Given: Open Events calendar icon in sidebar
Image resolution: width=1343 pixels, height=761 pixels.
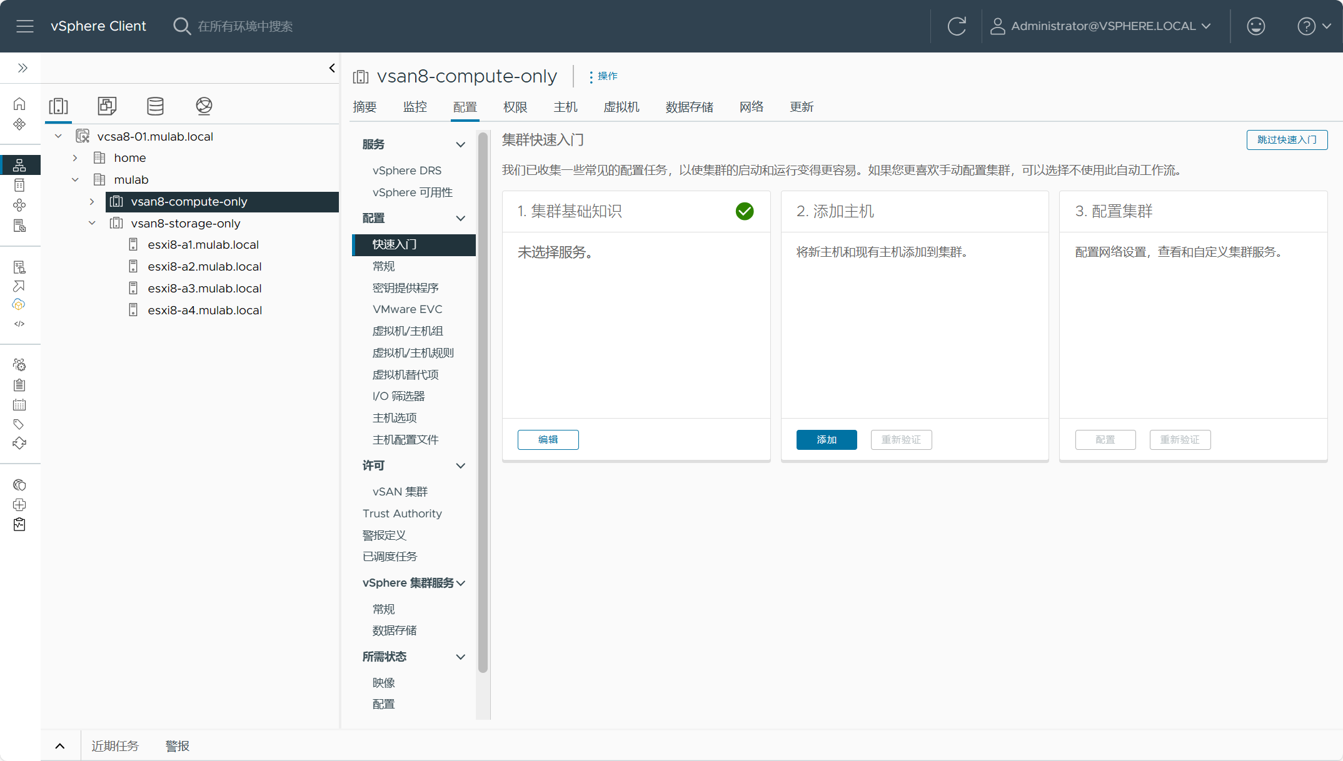Looking at the screenshot, I should (19, 405).
